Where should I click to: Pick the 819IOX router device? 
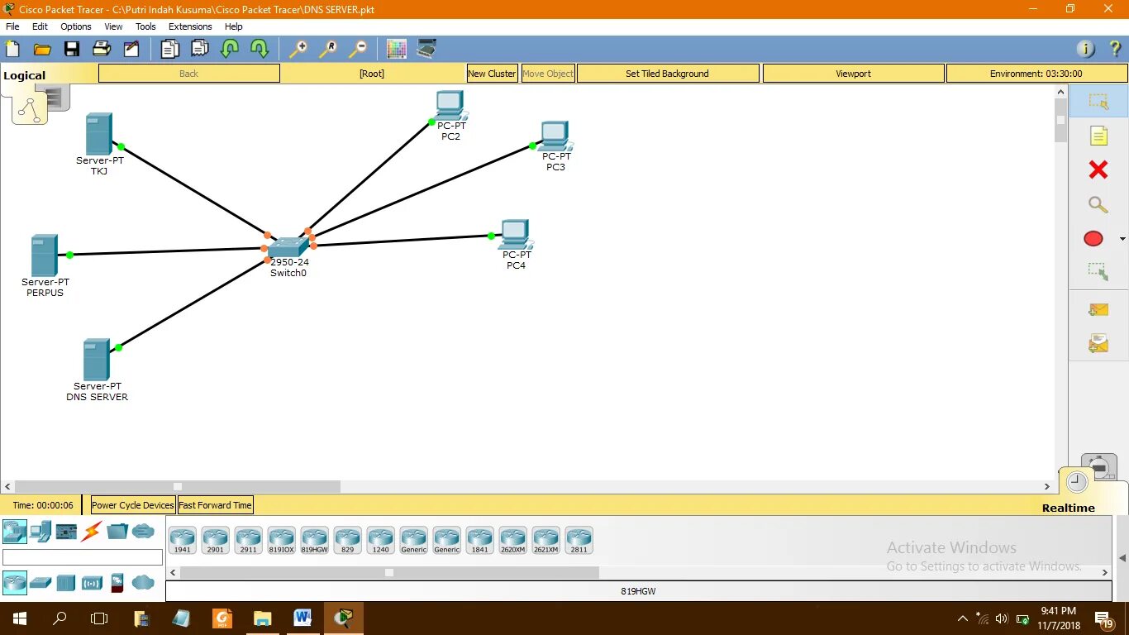click(282, 541)
